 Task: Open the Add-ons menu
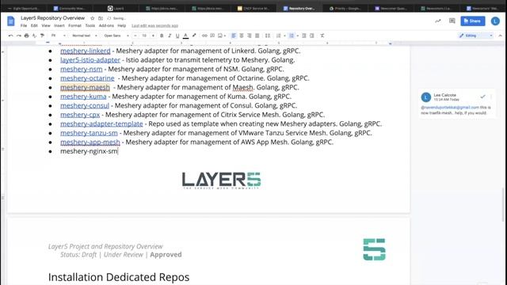click(x=106, y=25)
